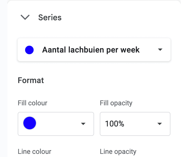Screen dimensions: 183x157
Task: Click the blue Fill colour swatch
Action: 29,123
